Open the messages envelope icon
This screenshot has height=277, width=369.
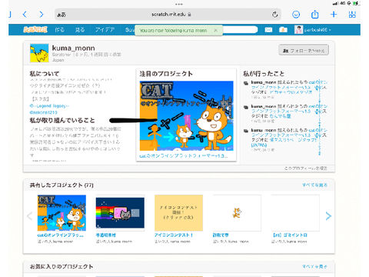(268, 30)
